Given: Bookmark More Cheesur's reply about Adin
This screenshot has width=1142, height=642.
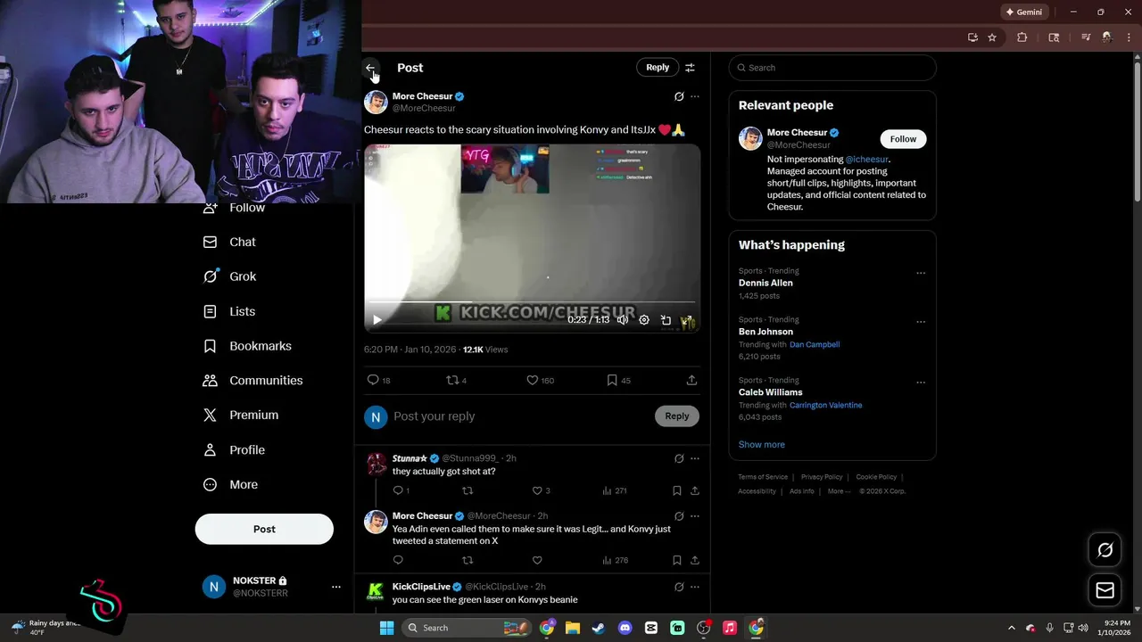Looking at the screenshot, I should [677, 560].
